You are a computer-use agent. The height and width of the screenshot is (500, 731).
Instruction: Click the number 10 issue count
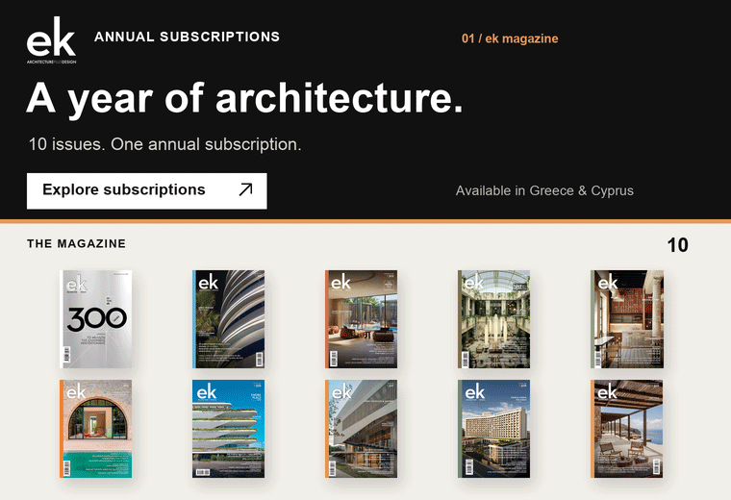(677, 245)
